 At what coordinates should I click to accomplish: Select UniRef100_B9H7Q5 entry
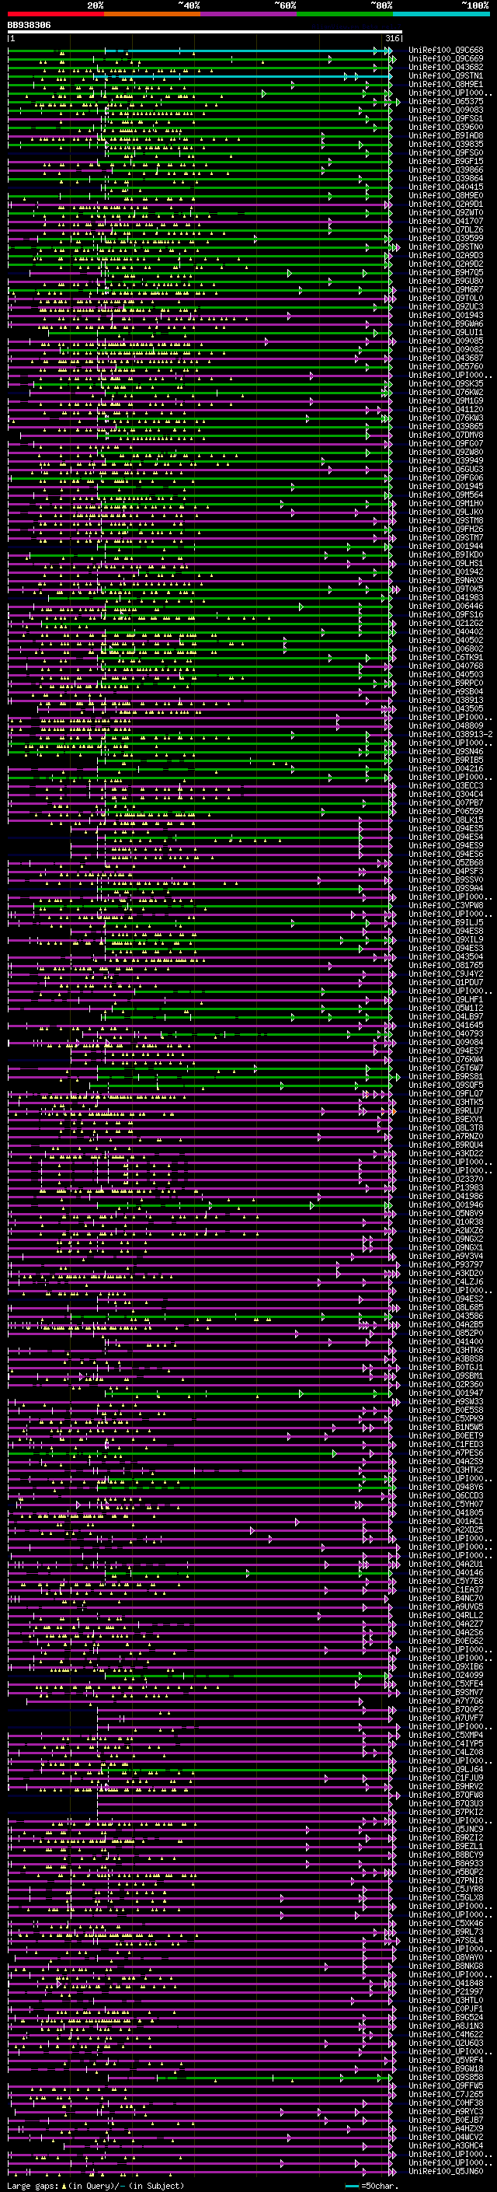[x=446, y=272]
